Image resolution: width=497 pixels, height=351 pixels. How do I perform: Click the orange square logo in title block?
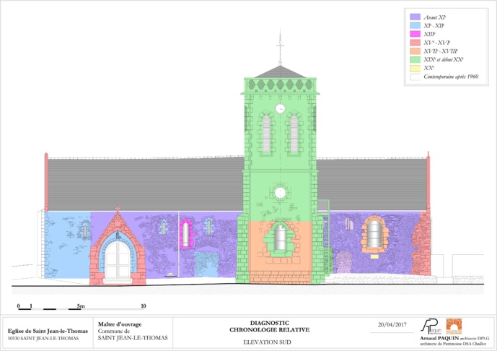pos(453,326)
